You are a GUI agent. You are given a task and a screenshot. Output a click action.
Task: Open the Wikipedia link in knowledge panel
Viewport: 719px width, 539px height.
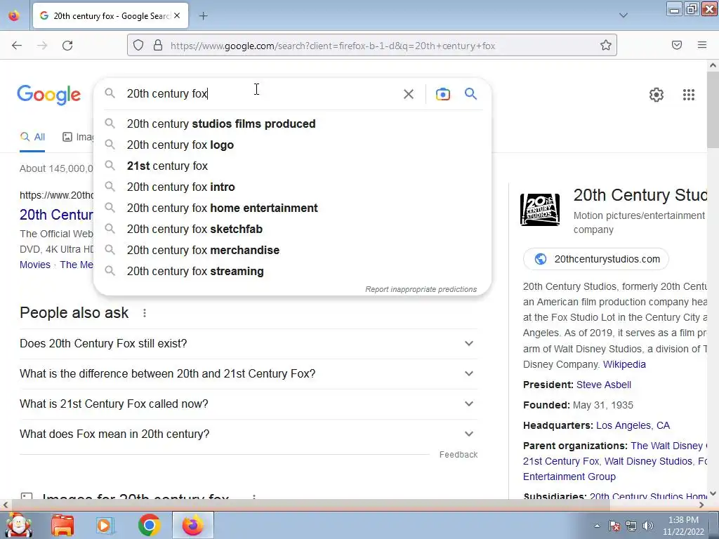624,364
